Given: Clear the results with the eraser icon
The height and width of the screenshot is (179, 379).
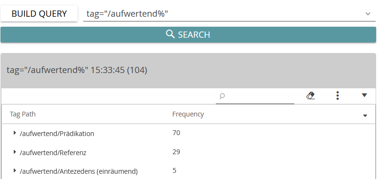Looking at the screenshot, I should (x=311, y=95).
